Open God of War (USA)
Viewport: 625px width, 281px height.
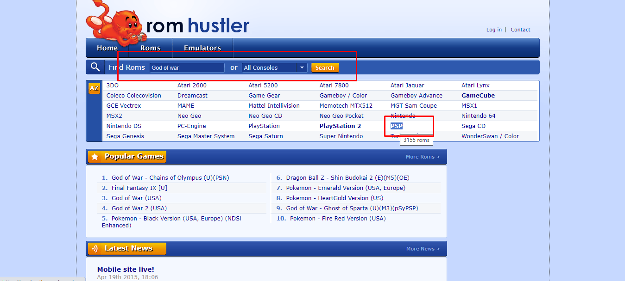(137, 198)
